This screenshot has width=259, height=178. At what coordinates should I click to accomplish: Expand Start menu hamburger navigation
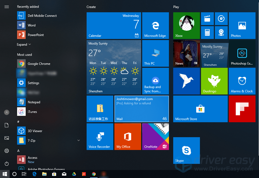tap(7, 7)
